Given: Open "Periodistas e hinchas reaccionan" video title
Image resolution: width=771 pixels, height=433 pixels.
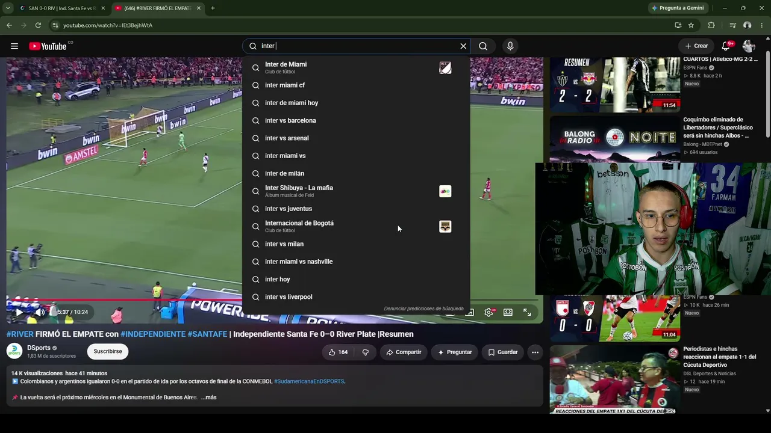Looking at the screenshot, I should (x=719, y=357).
